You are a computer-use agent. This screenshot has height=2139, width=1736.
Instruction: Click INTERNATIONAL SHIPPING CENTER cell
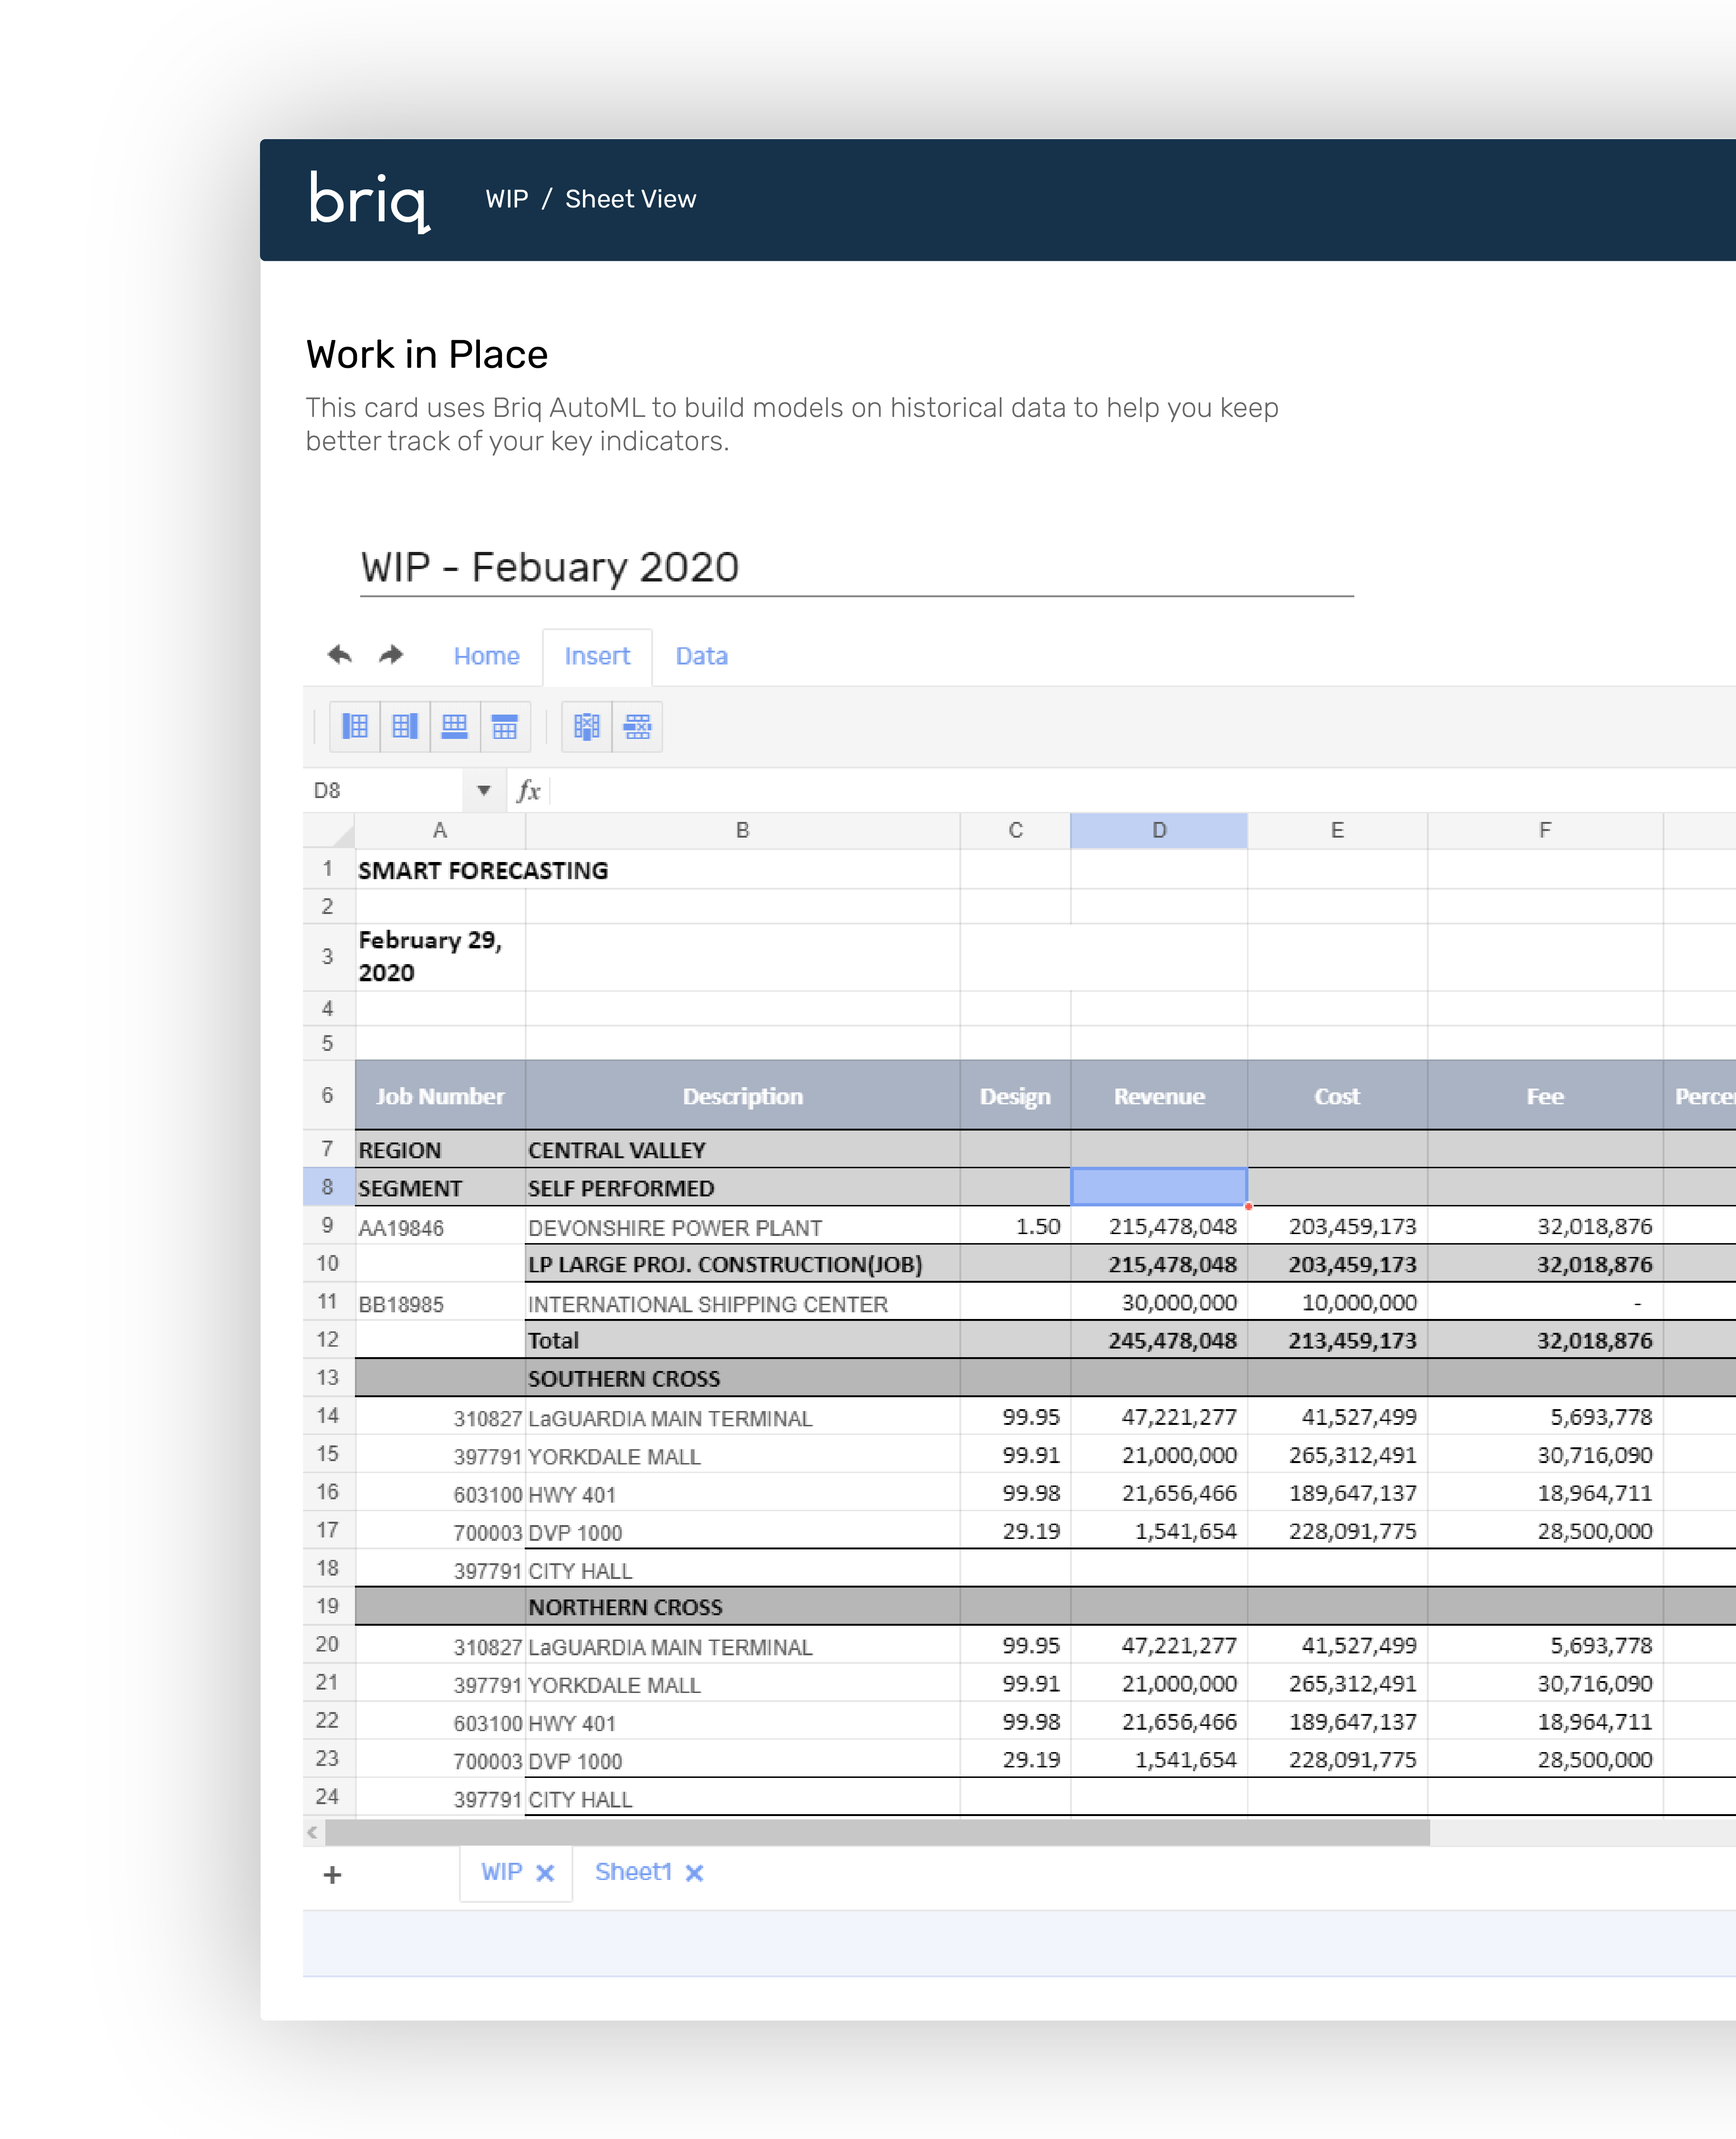743,1303
